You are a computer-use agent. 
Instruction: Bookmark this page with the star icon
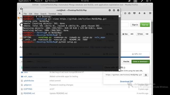coord(125,13)
